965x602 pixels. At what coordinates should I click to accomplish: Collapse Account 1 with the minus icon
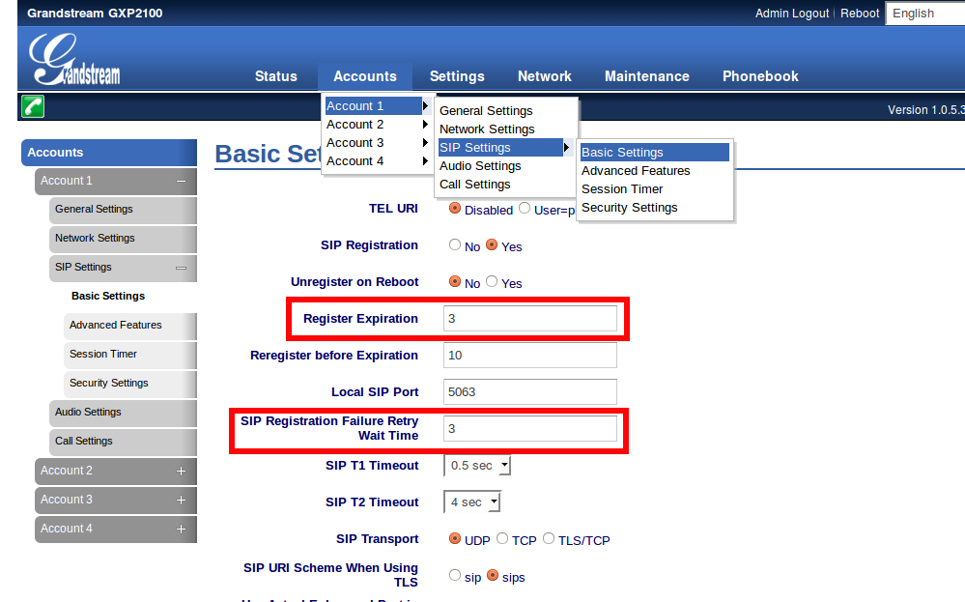(181, 181)
